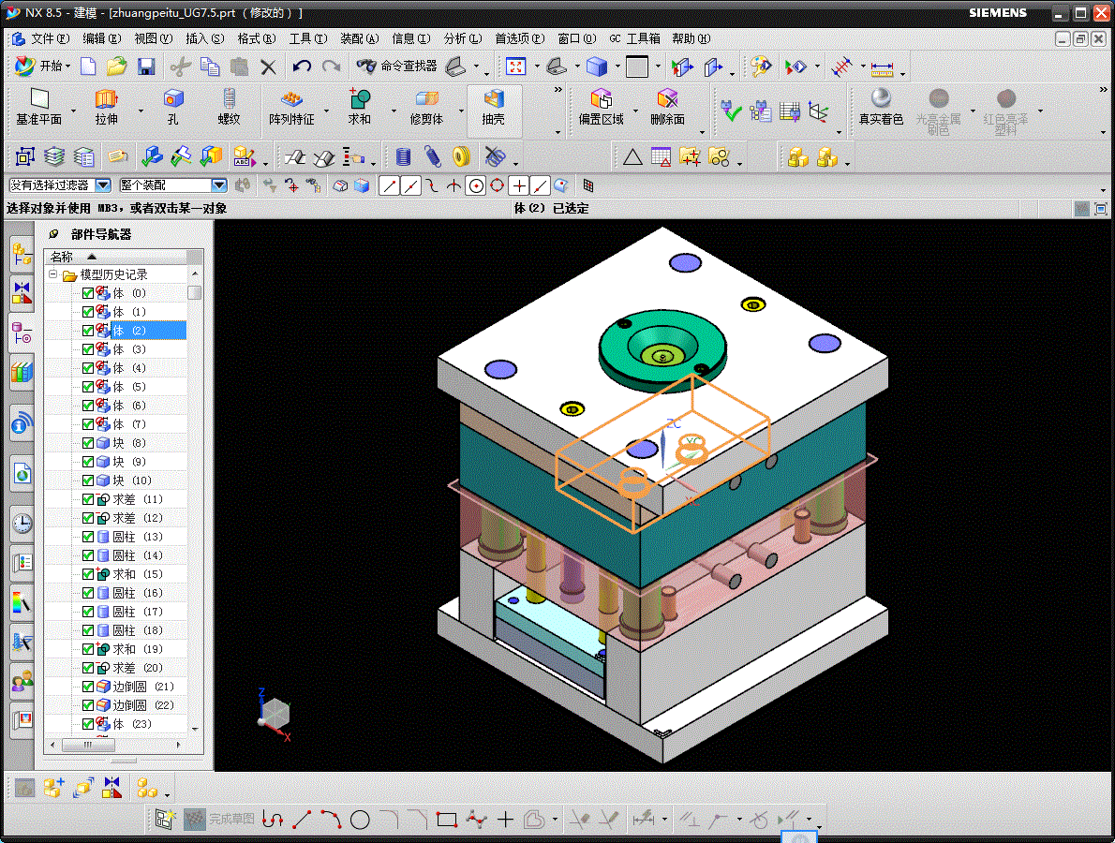The image size is (1115, 843).
Task: Open the 插入(S) menu
Action: pyautogui.click(x=205, y=38)
